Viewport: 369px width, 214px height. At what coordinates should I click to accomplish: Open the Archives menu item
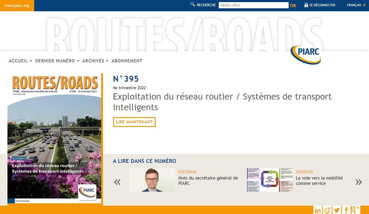(93, 61)
